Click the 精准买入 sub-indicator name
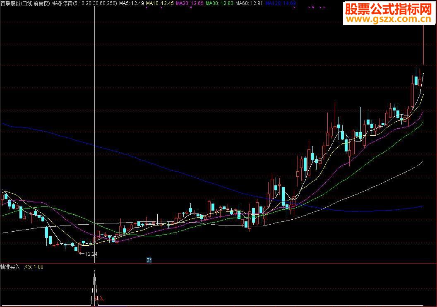Screen dimensions: 437x307 [x=10, y=267]
